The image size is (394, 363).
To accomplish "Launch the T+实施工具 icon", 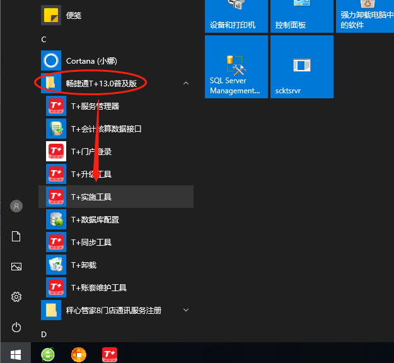I will click(56, 197).
